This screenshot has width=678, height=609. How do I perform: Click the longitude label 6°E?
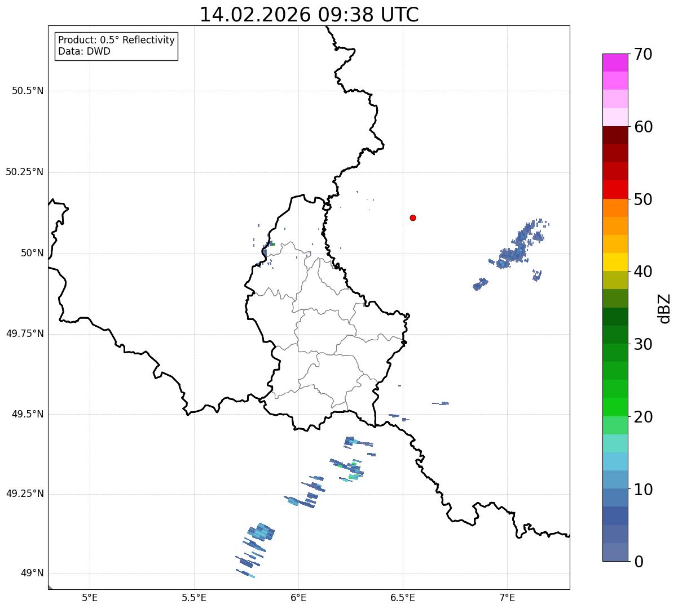click(x=298, y=597)
